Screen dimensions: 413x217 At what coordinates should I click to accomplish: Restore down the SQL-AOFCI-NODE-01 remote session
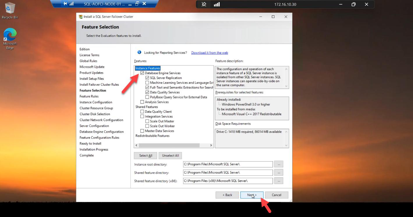(137, 4)
